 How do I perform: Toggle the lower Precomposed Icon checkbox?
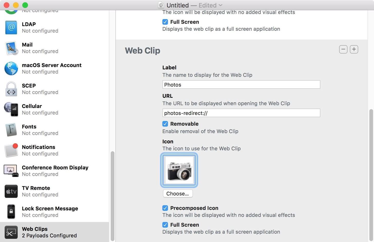click(165, 208)
